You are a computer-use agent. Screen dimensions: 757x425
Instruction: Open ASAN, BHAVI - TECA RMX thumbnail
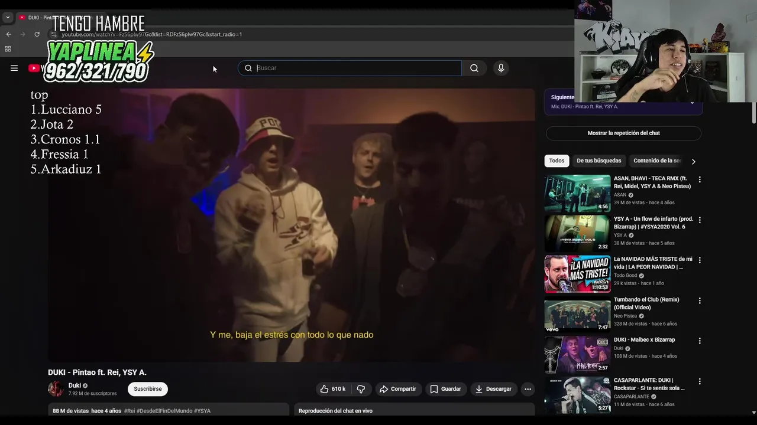577,193
